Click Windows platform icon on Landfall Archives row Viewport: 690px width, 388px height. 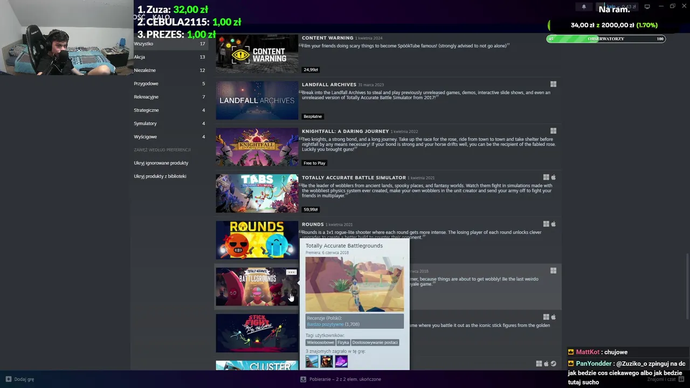553,84
